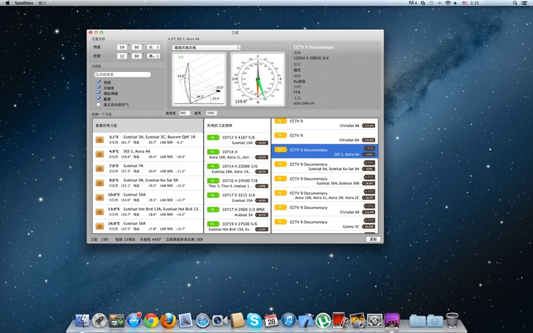The image size is (533, 333).
Task: Click the channel search field
Action: click(x=123, y=75)
